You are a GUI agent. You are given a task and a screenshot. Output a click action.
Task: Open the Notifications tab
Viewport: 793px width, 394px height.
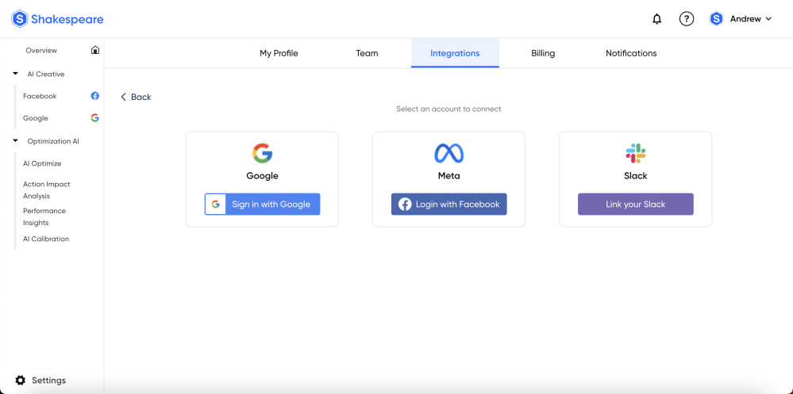coord(631,53)
